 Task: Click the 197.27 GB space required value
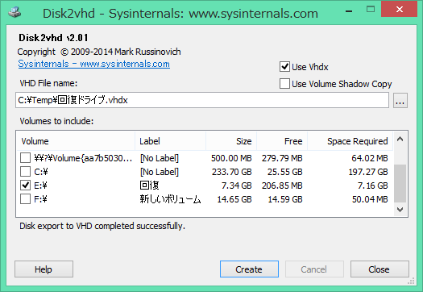pyautogui.click(x=368, y=172)
